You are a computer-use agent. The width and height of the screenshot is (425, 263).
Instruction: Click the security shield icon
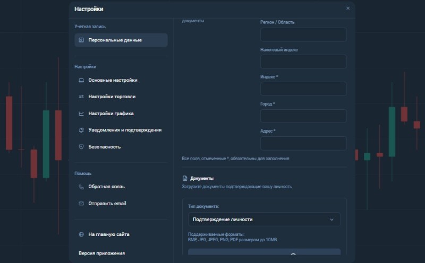pyautogui.click(x=81, y=147)
